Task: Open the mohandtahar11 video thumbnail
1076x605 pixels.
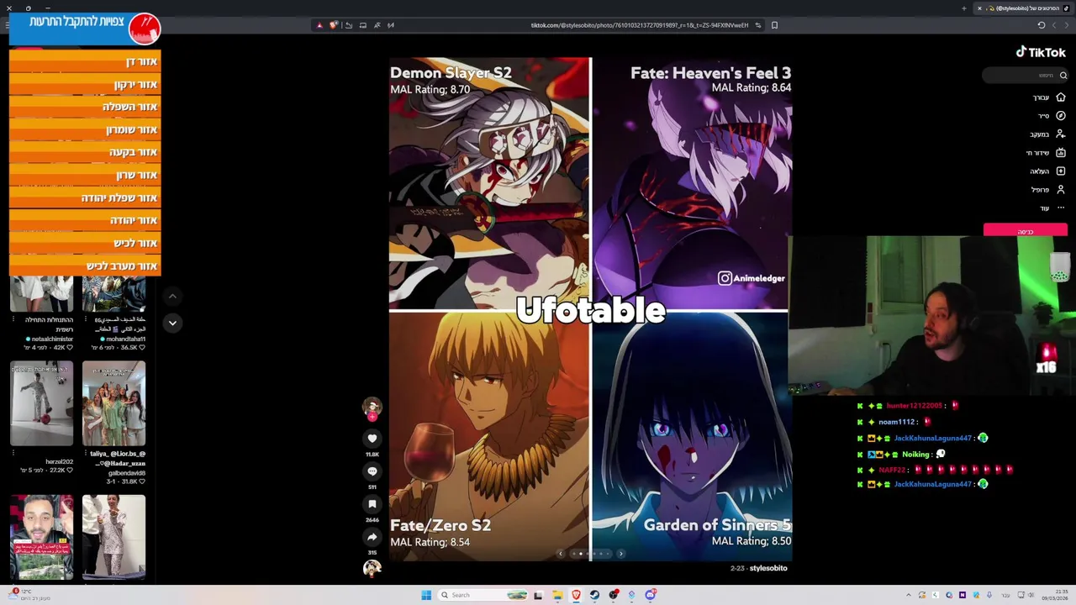Action: 113,294
